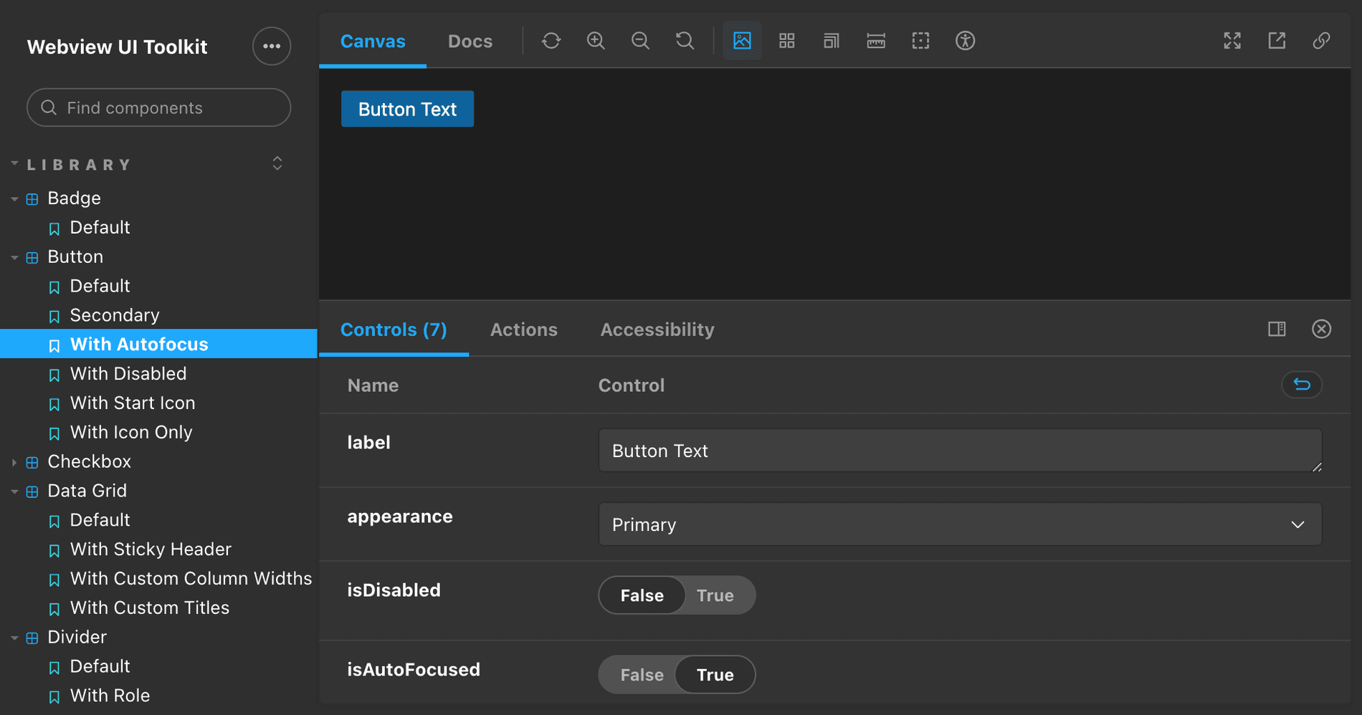1362x715 pixels.
Task: Set isAutoFocused to False
Action: (642, 675)
